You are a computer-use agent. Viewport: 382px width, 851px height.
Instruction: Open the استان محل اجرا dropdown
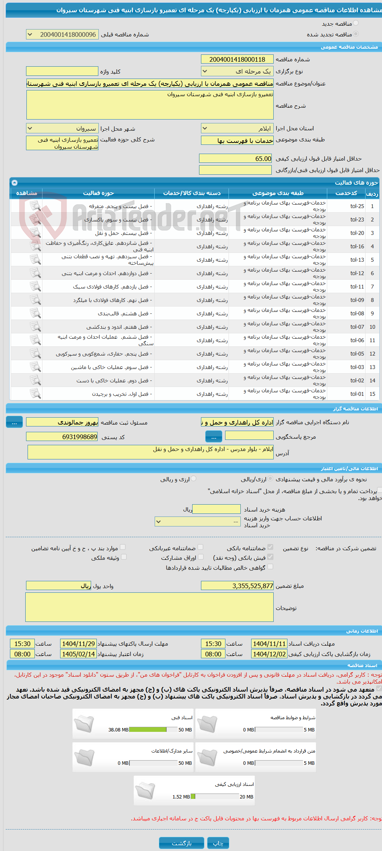[237, 128]
